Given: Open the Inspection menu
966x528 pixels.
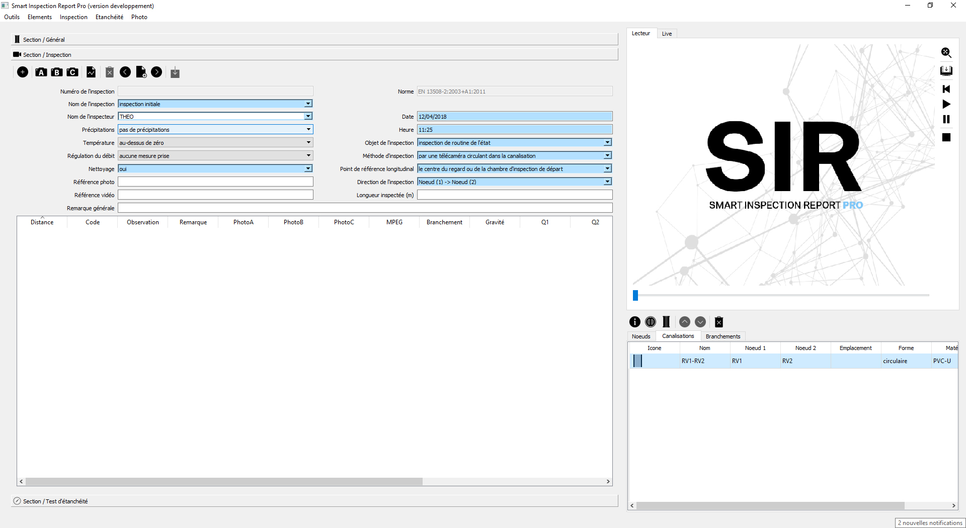Looking at the screenshot, I should point(73,17).
